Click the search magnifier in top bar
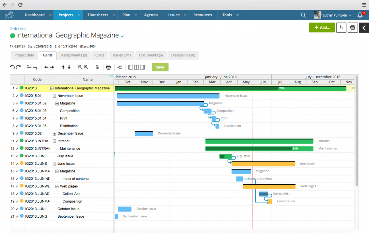The image size is (369, 233). [303, 15]
